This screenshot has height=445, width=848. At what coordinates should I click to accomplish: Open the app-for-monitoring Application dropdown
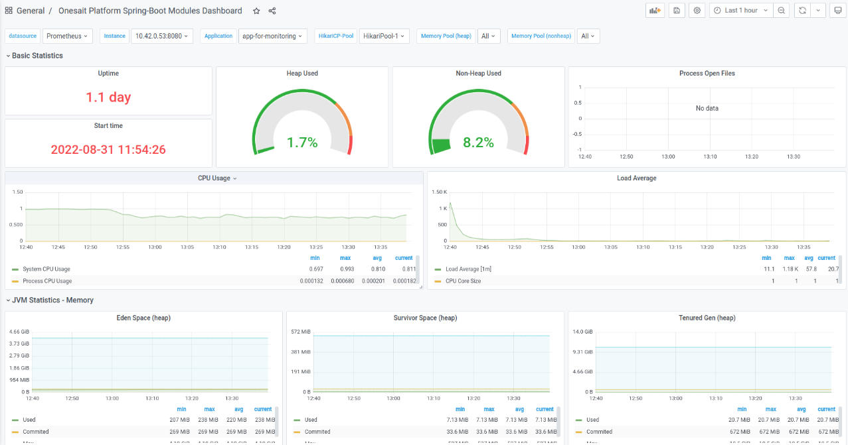coord(273,36)
